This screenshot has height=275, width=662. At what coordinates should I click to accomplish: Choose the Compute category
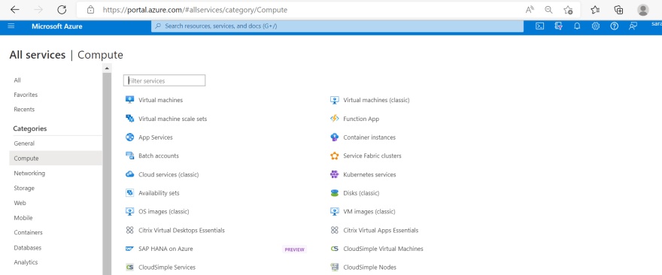click(56, 159)
